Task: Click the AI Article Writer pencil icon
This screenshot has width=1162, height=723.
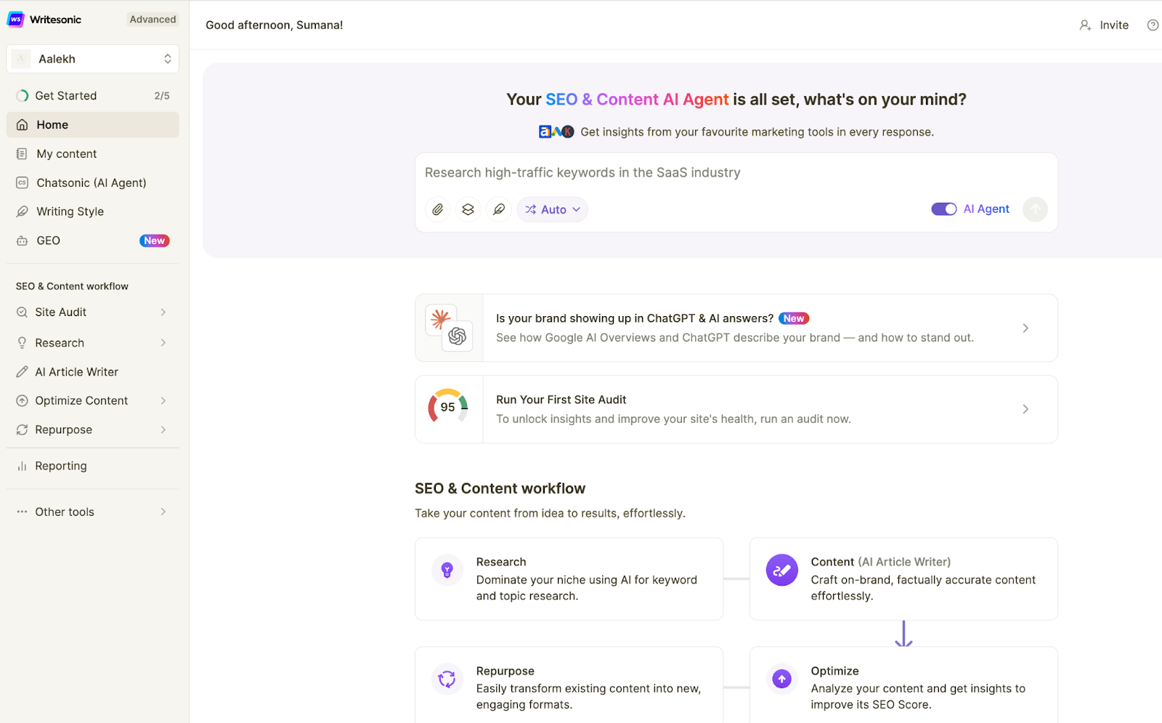Action: point(23,372)
